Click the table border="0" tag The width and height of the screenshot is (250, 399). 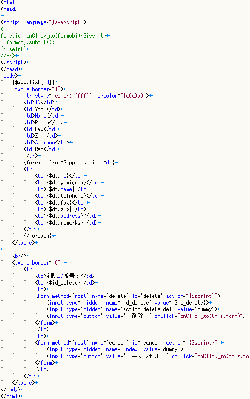click(x=38, y=263)
